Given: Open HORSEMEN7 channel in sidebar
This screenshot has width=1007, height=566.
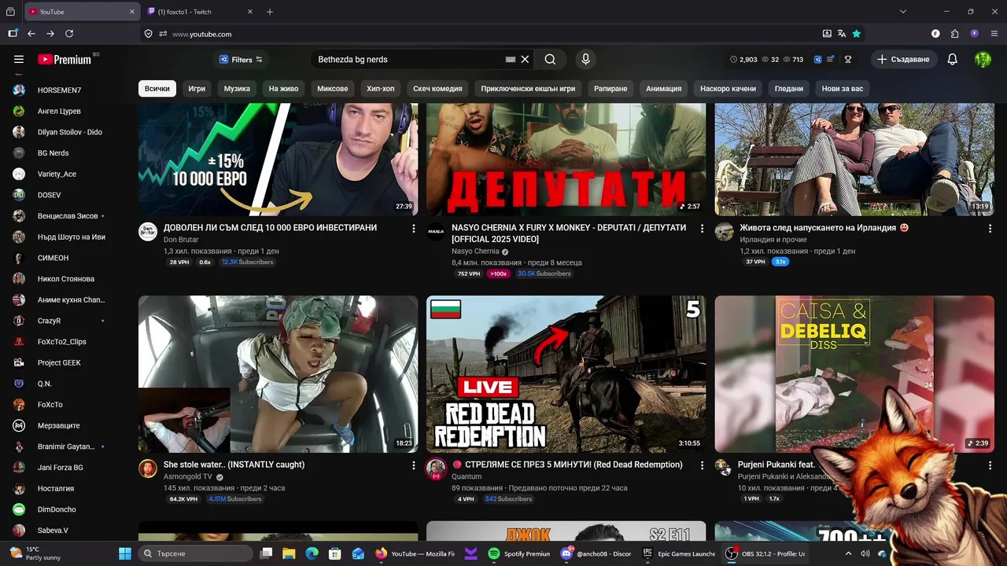Looking at the screenshot, I should click(60, 90).
